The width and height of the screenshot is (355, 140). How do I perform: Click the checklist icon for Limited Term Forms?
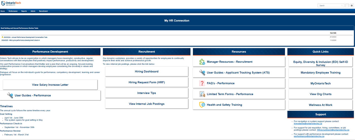pos(202,94)
